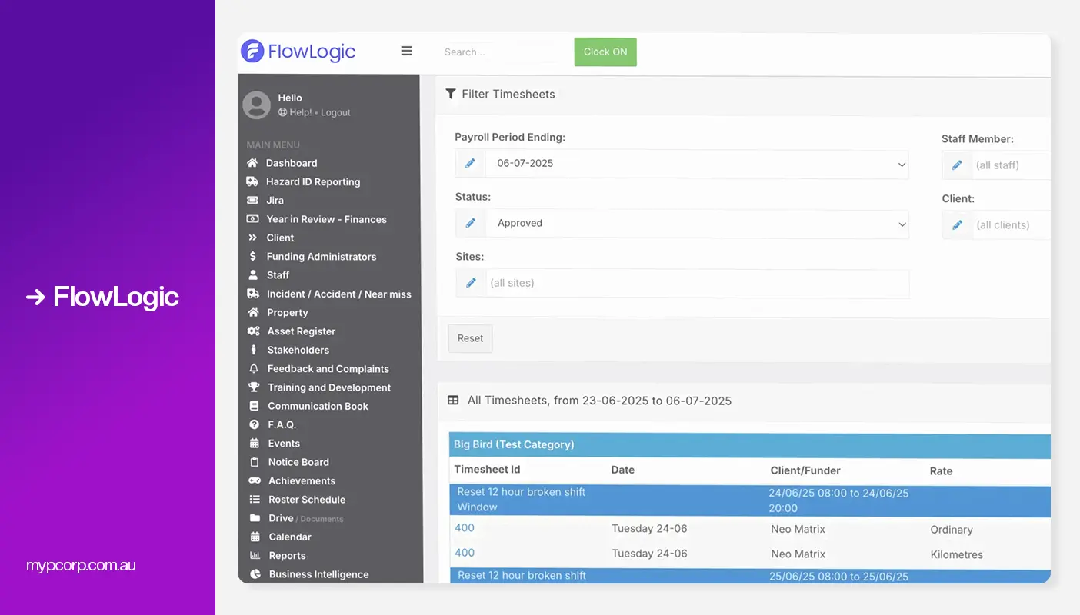Click the user avatar icon beside Hello

click(257, 105)
